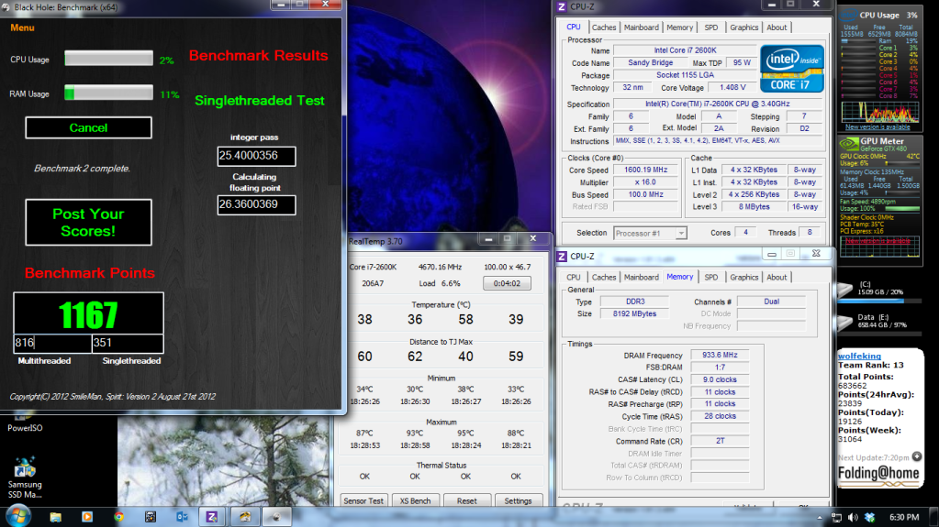Open Dropbox from the system tray
Screen dimensions: 939x527
tap(869, 518)
